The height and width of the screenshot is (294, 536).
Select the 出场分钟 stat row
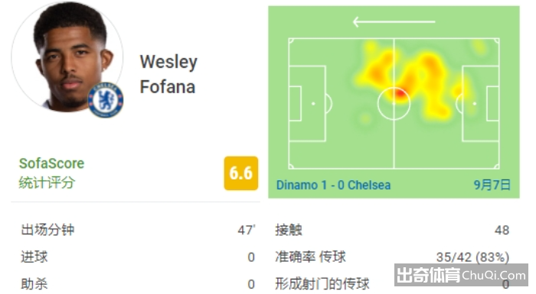point(138,230)
